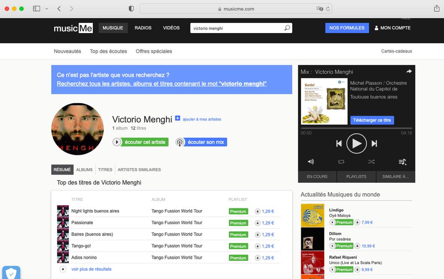Go back in Safari
This screenshot has width=444, height=279.
point(59,9)
